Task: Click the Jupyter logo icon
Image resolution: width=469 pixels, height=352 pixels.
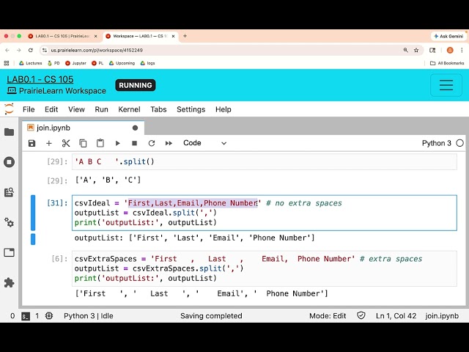Action: tap(10, 109)
